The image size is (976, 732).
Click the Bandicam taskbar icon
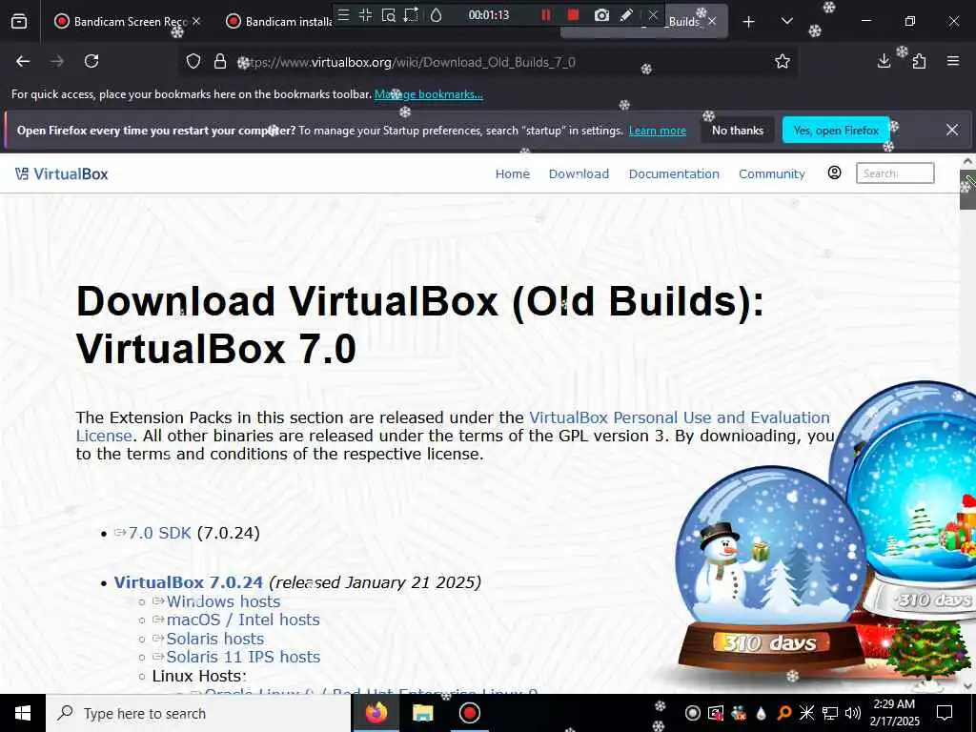(469, 713)
